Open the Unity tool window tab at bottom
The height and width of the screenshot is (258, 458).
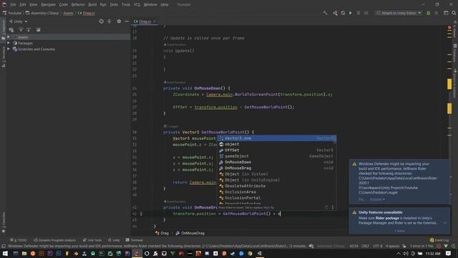[x=114, y=240]
